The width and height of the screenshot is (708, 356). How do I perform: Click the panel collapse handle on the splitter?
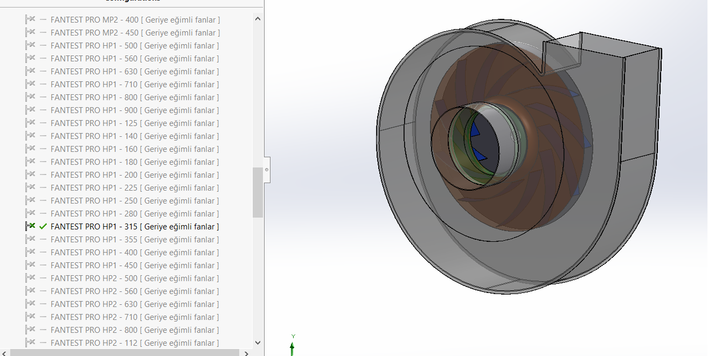pyautogui.click(x=267, y=170)
